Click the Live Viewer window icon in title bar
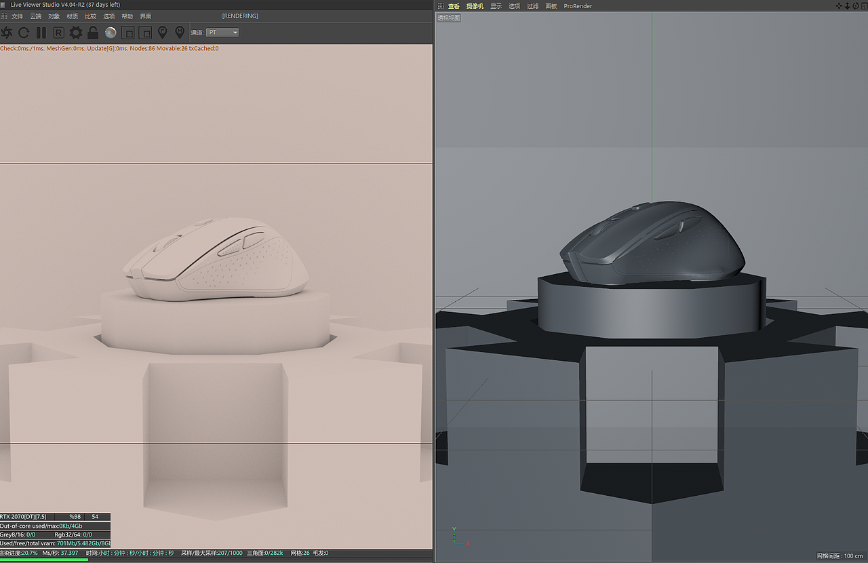 pyautogui.click(x=4, y=5)
